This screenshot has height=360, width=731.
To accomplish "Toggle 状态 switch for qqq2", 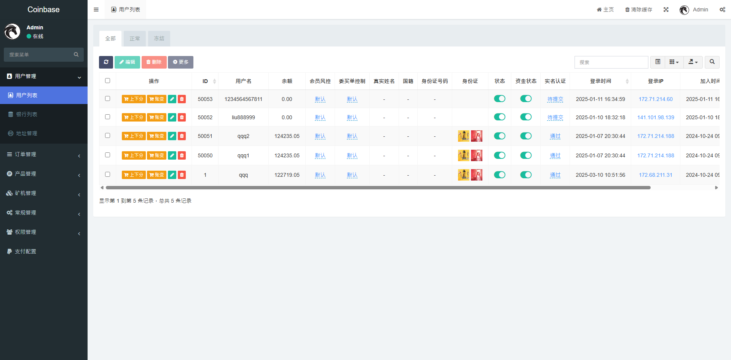I will coord(500,136).
